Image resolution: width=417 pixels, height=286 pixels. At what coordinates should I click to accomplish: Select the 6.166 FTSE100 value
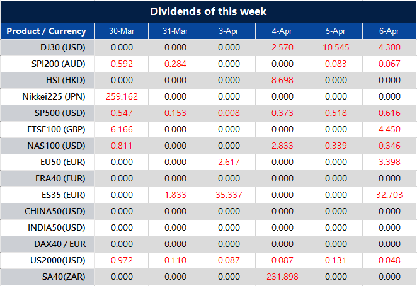coord(121,129)
